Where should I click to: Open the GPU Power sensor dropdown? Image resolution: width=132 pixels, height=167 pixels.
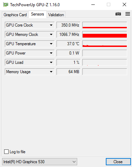30,53
